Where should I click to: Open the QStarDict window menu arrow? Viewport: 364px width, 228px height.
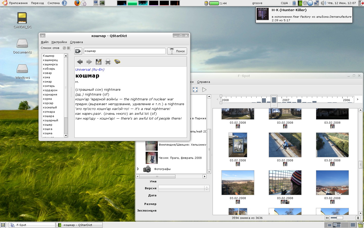click(x=42, y=36)
